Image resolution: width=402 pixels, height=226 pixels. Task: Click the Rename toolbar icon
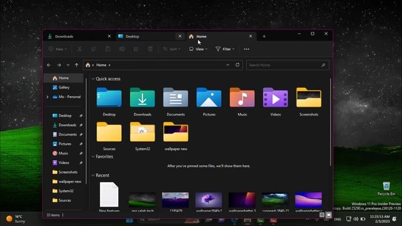point(122,49)
